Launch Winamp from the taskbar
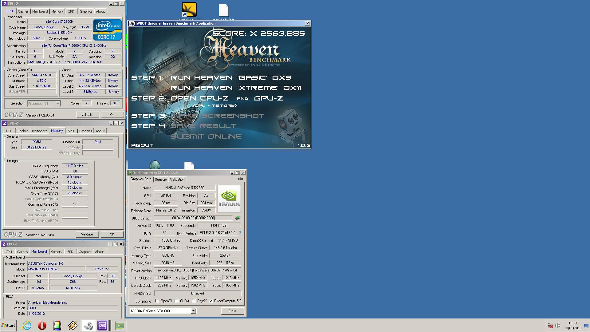The image size is (590, 332). click(73, 325)
